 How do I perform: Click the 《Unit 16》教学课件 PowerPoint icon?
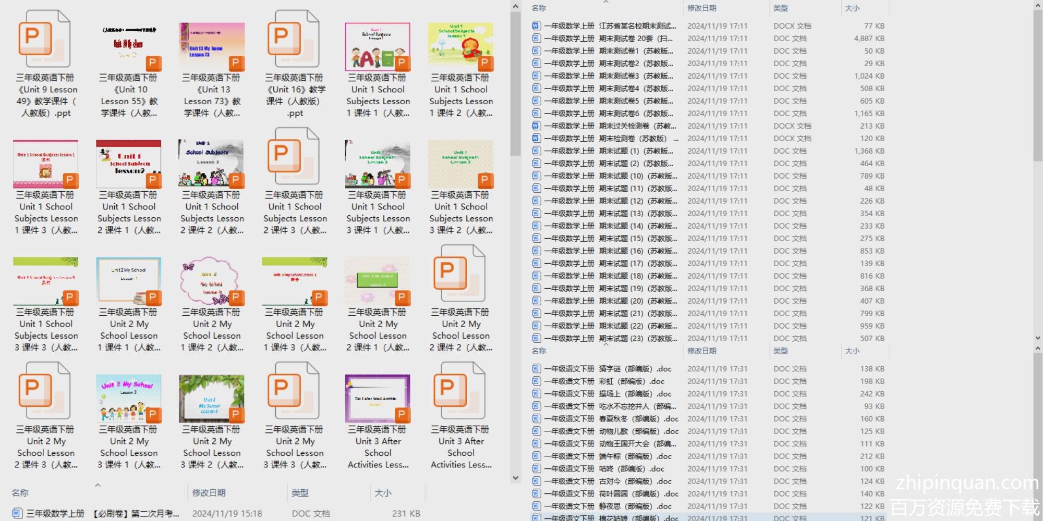tap(294, 40)
